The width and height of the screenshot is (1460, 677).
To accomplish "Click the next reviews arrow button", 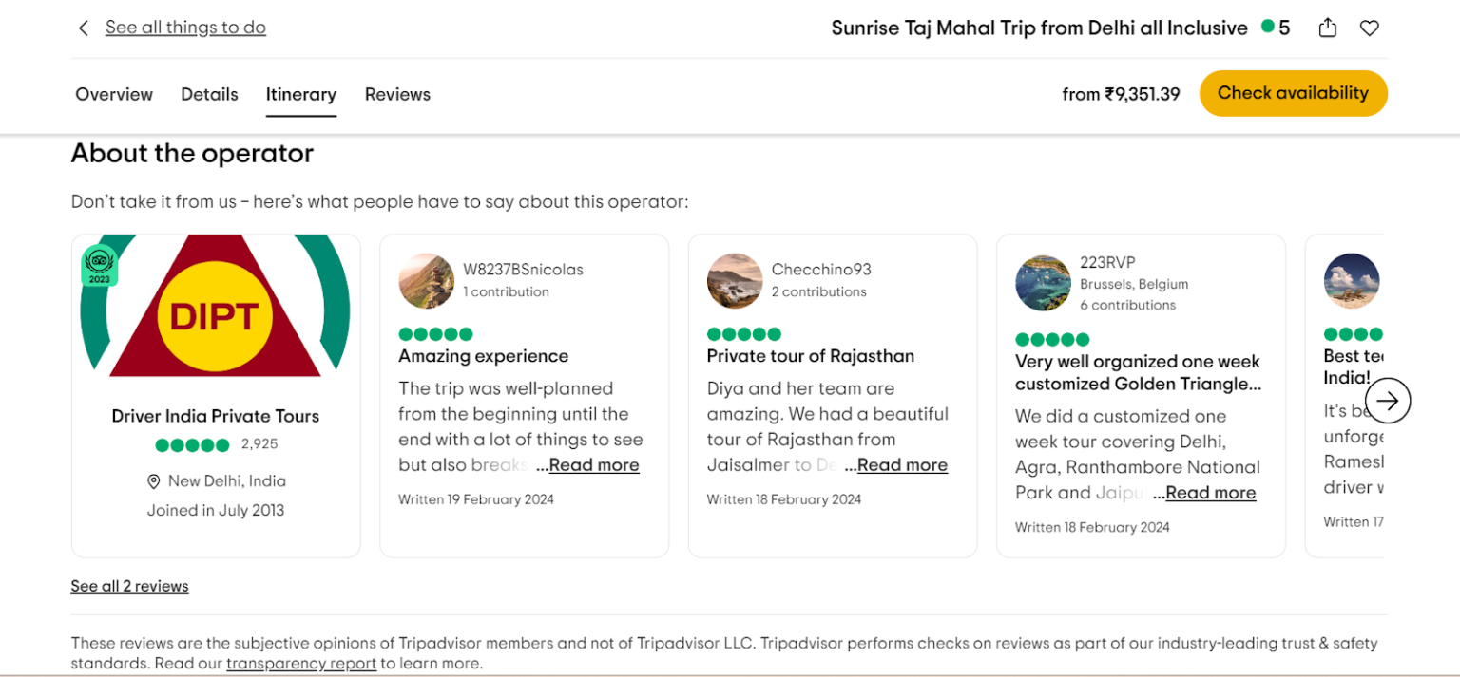I will click(1388, 401).
